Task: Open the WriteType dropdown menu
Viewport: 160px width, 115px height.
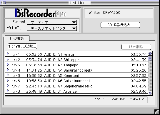Action: click(x=52, y=28)
